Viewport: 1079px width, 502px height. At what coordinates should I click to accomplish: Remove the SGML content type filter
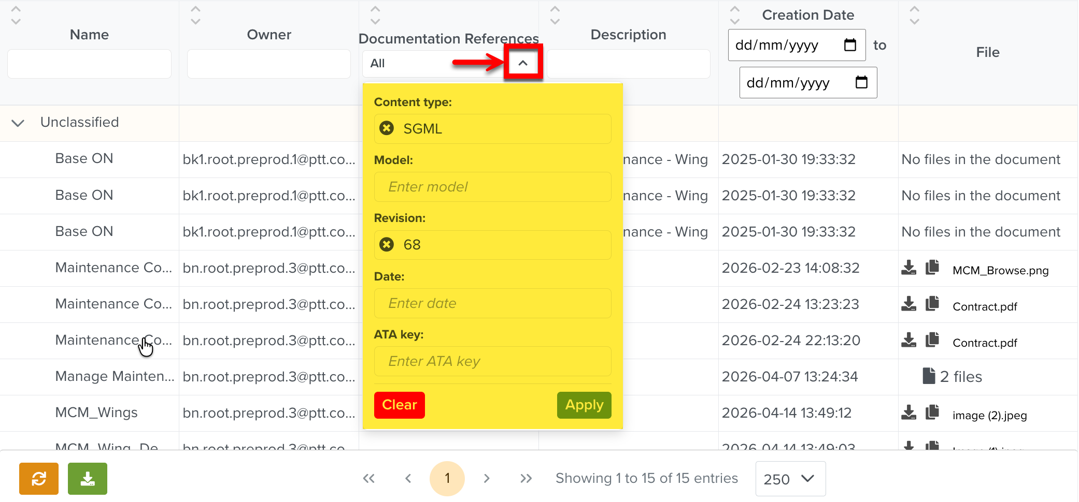pyautogui.click(x=386, y=128)
